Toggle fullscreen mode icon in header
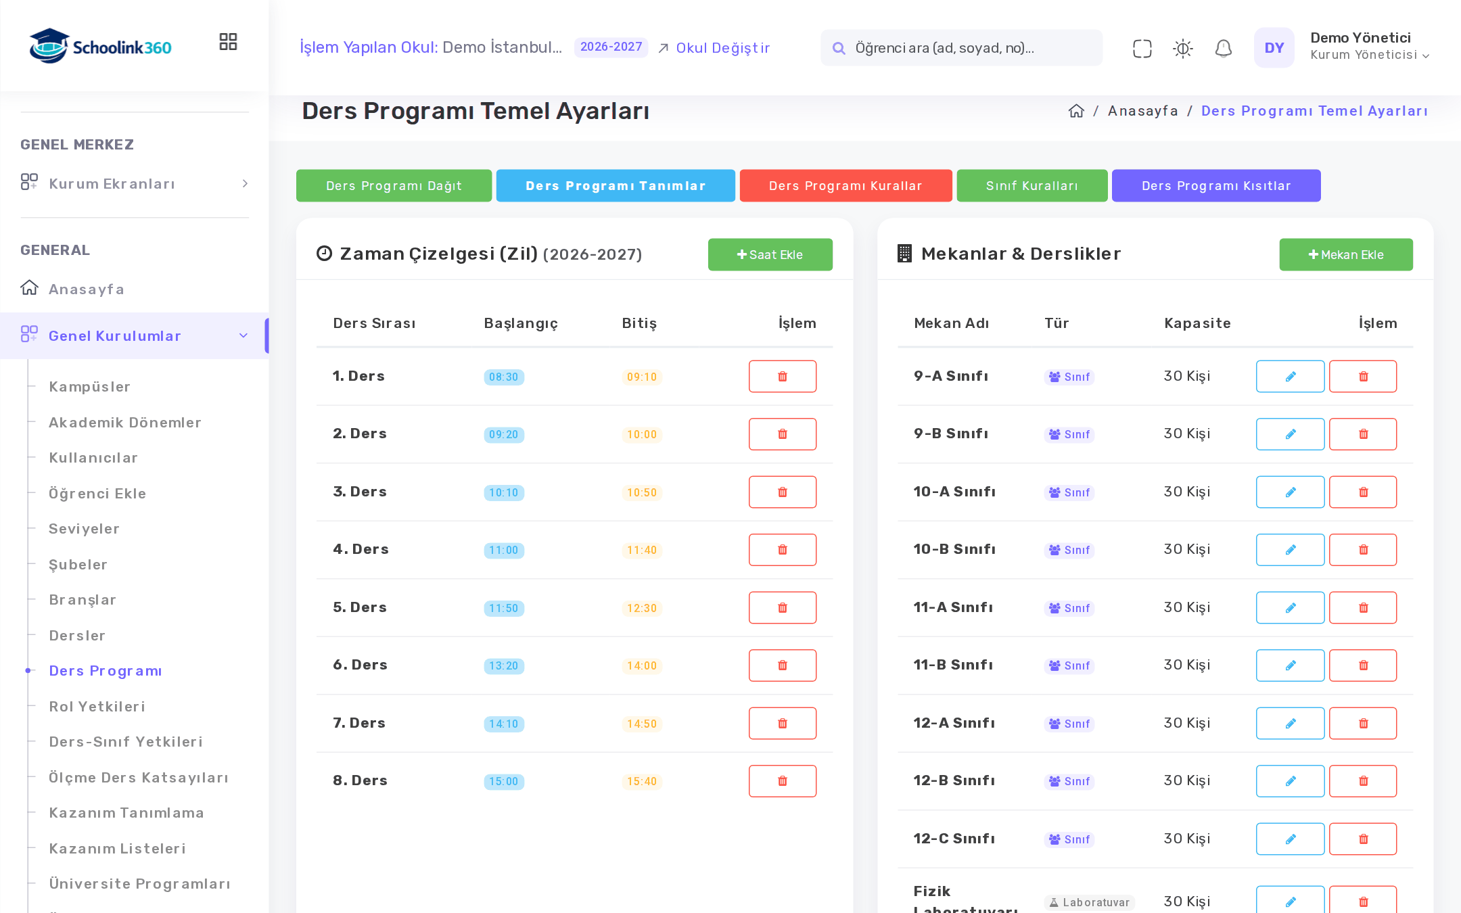This screenshot has height=913, width=1461. tap(1142, 48)
